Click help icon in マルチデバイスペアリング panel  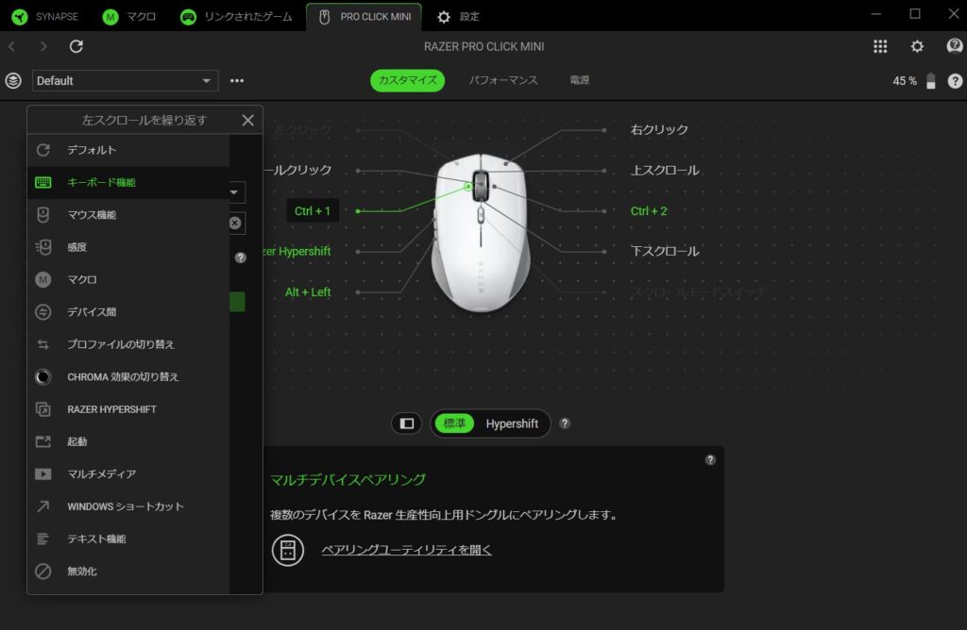coord(710,460)
